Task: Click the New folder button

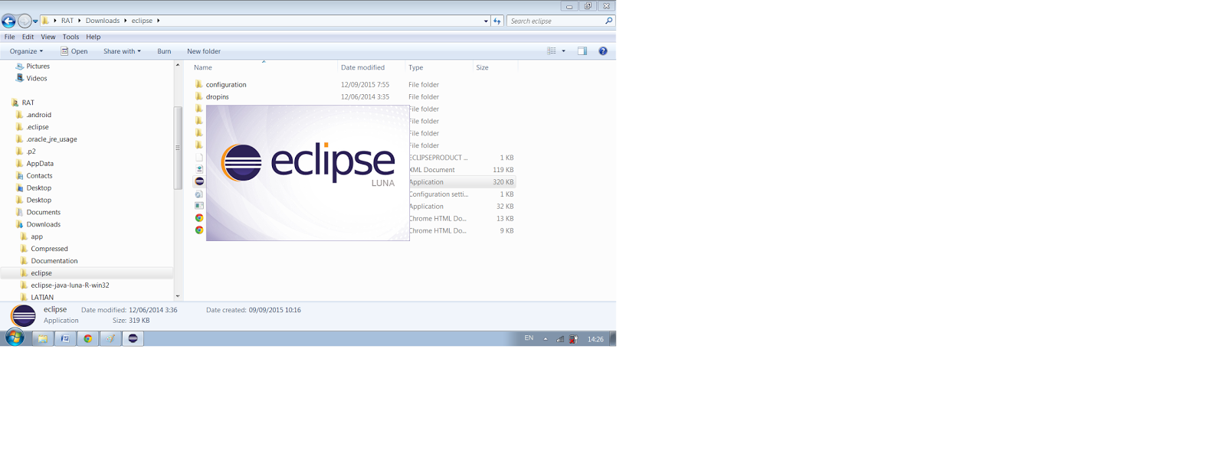Action: [204, 51]
